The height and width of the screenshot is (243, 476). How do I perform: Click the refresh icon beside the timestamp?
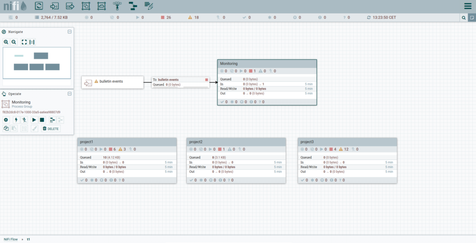tap(369, 18)
